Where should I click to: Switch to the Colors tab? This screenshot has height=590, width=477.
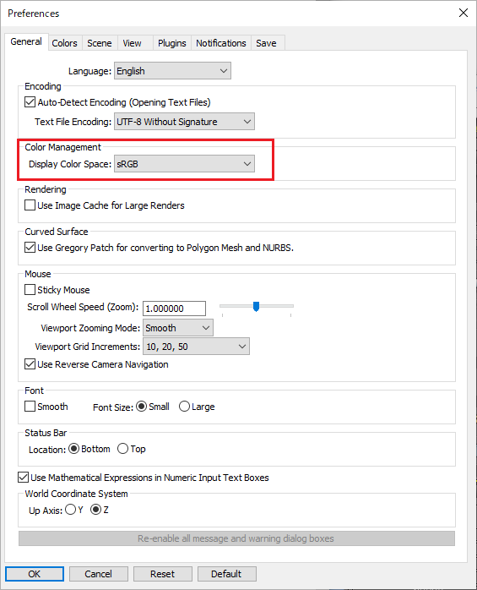tap(64, 43)
